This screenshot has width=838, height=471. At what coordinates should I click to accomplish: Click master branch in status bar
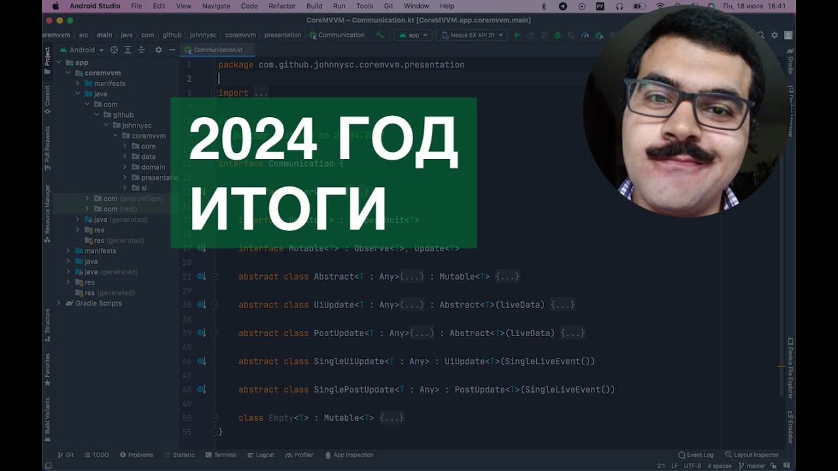751,466
